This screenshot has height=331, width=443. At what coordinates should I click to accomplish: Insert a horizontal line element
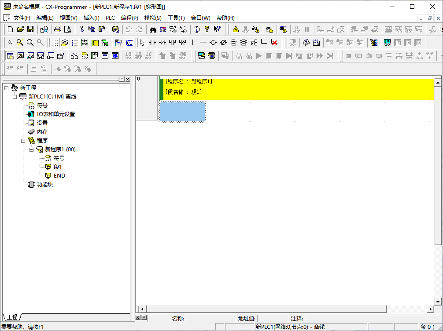pyautogui.click(x=203, y=43)
